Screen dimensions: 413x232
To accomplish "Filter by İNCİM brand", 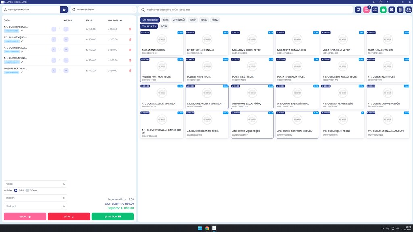I will [164, 26].
